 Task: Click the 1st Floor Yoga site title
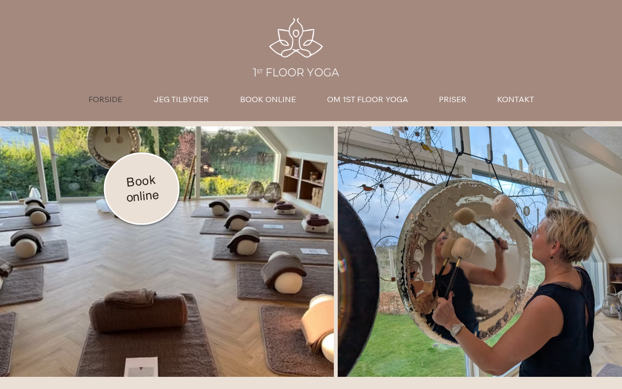click(296, 72)
